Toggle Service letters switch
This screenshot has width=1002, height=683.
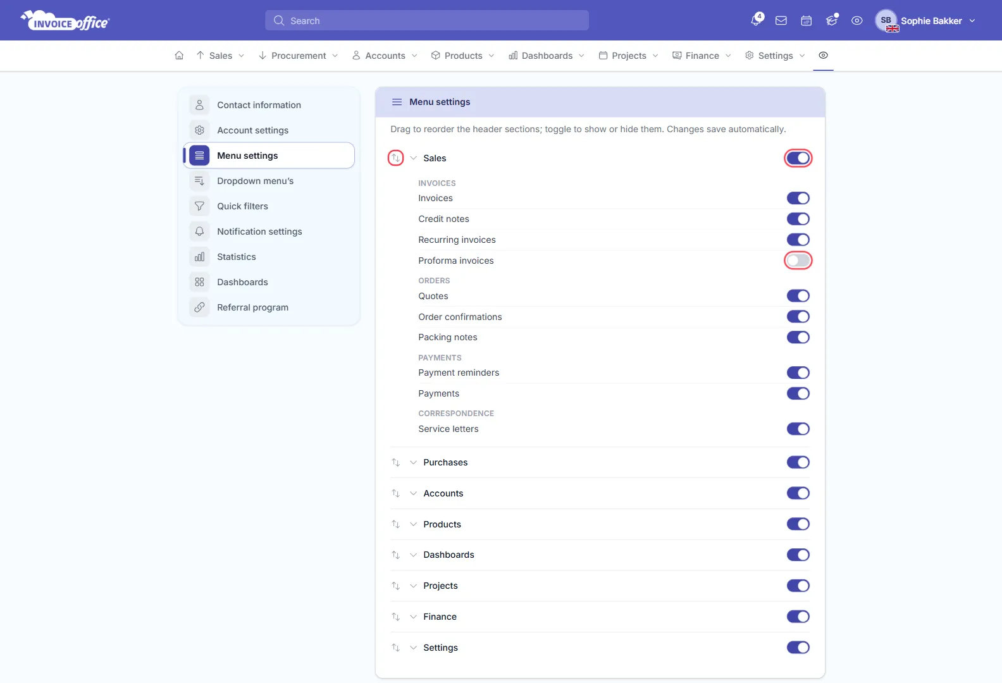pyautogui.click(x=798, y=429)
